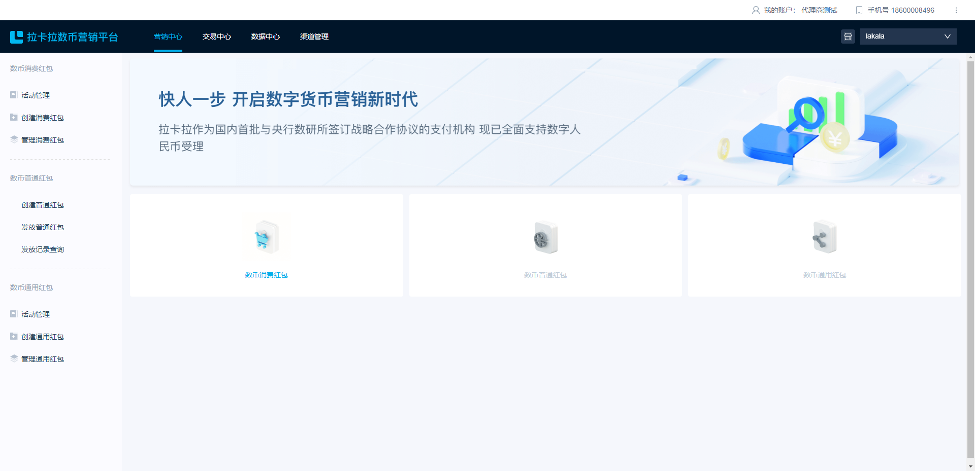
Task: Go to the 数据中心 tab
Action: point(266,37)
